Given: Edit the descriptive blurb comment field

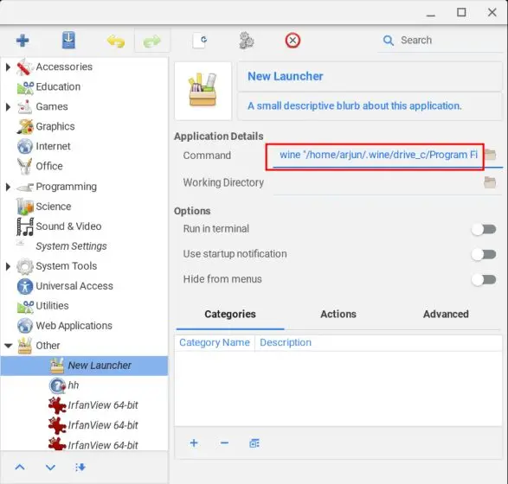Looking at the screenshot, I should (x=370, y=106).
